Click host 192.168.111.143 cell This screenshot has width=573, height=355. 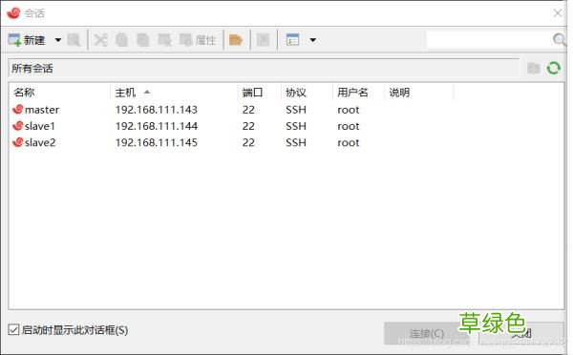[x=157, y=110]
